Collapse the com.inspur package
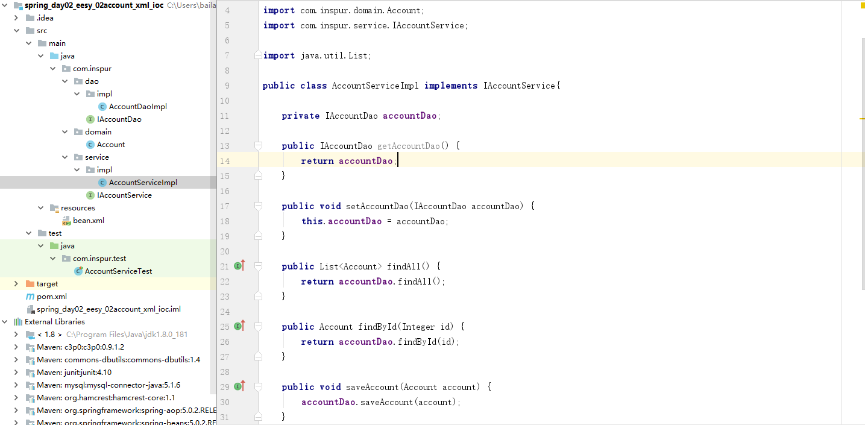The image size is (865, 425). pyautogui.click(x=53, y=69)
